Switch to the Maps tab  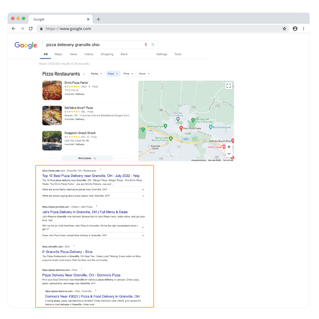click(58, 54)
